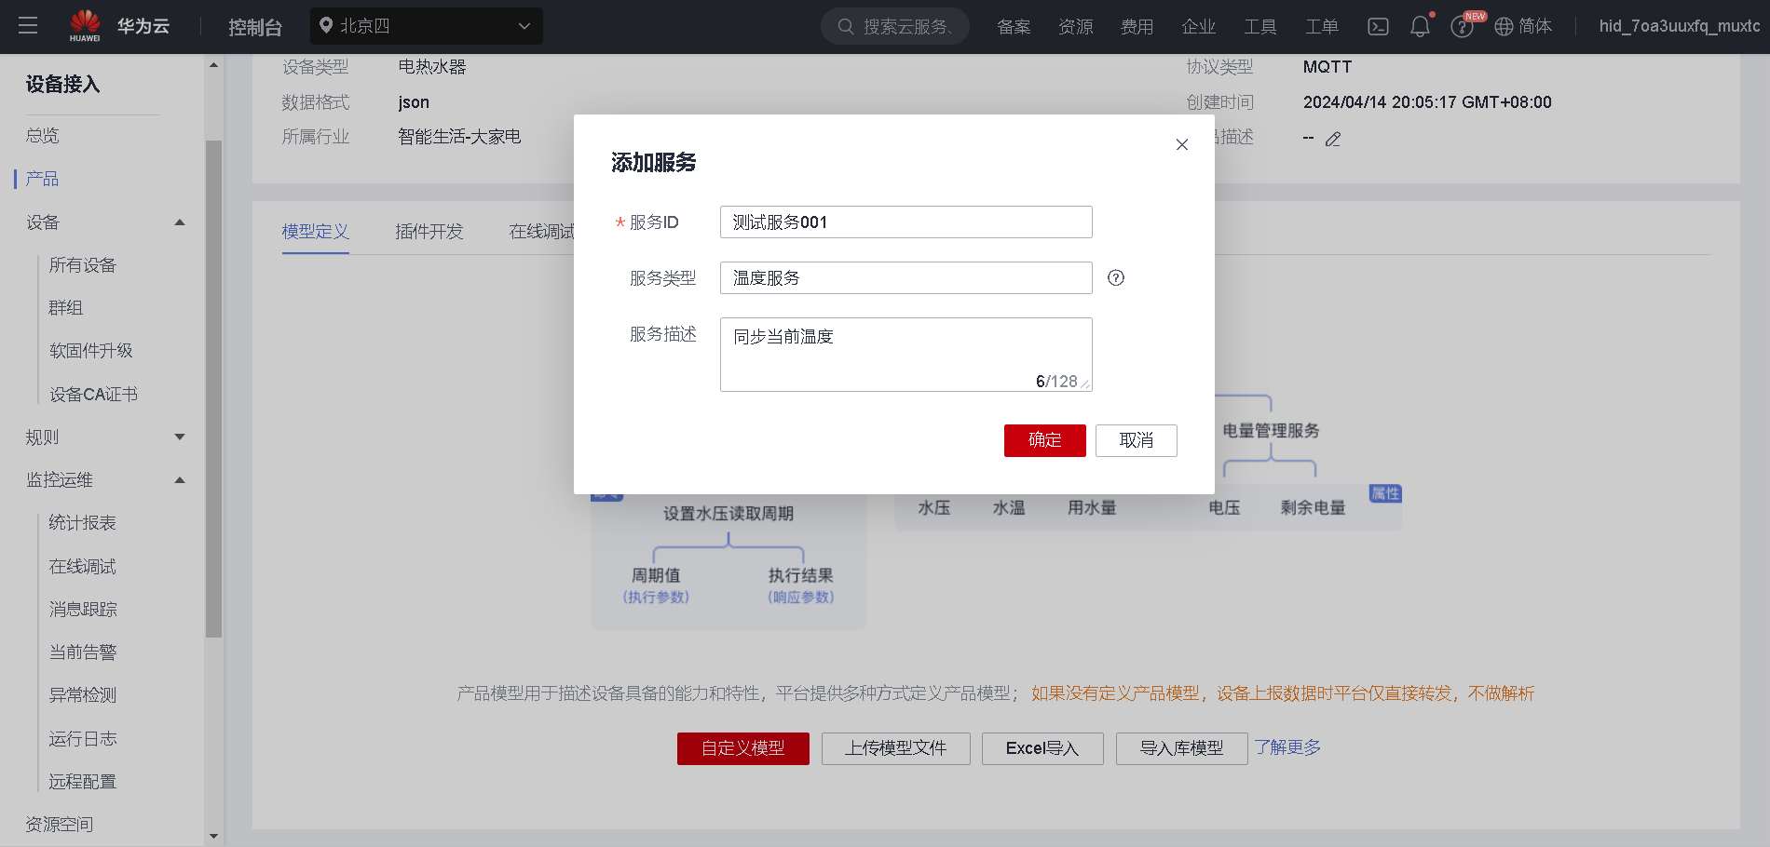Collapse the 监控运维 sidebar group
The height and width of the screenshot is (847, 1770).
180,480
